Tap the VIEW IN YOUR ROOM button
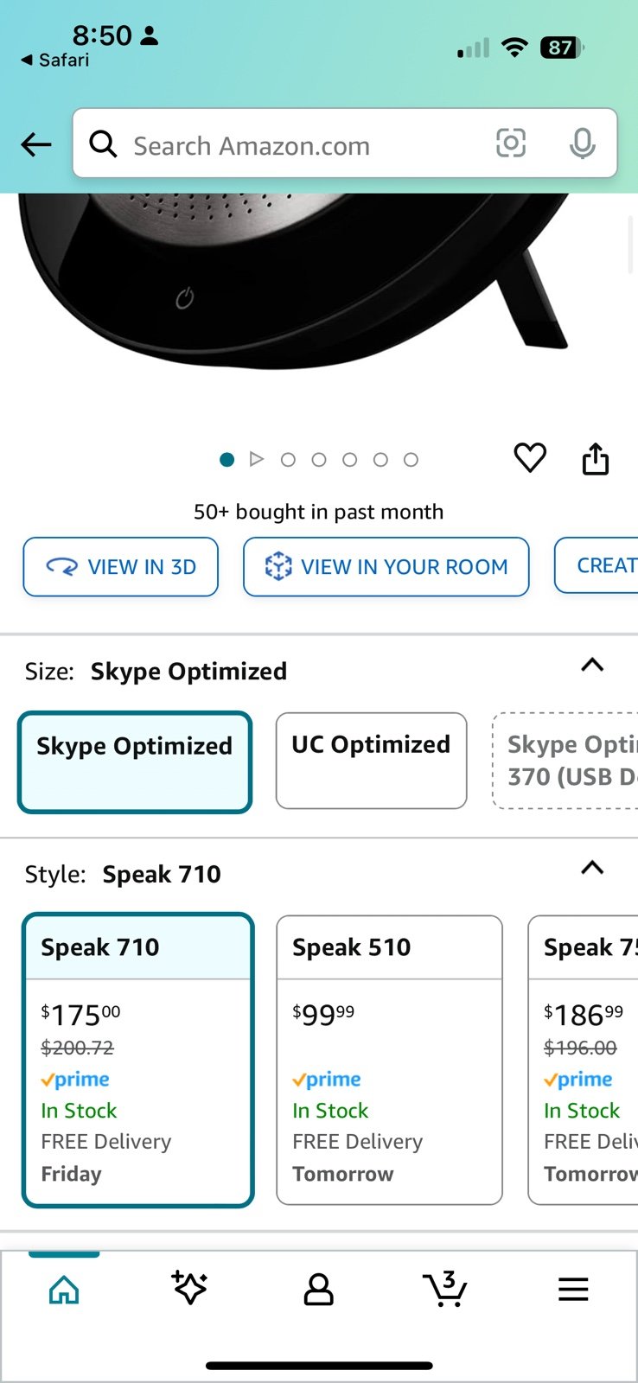Screen dimensions: 638x1383 pyautogui.click(x=386, y=567)
